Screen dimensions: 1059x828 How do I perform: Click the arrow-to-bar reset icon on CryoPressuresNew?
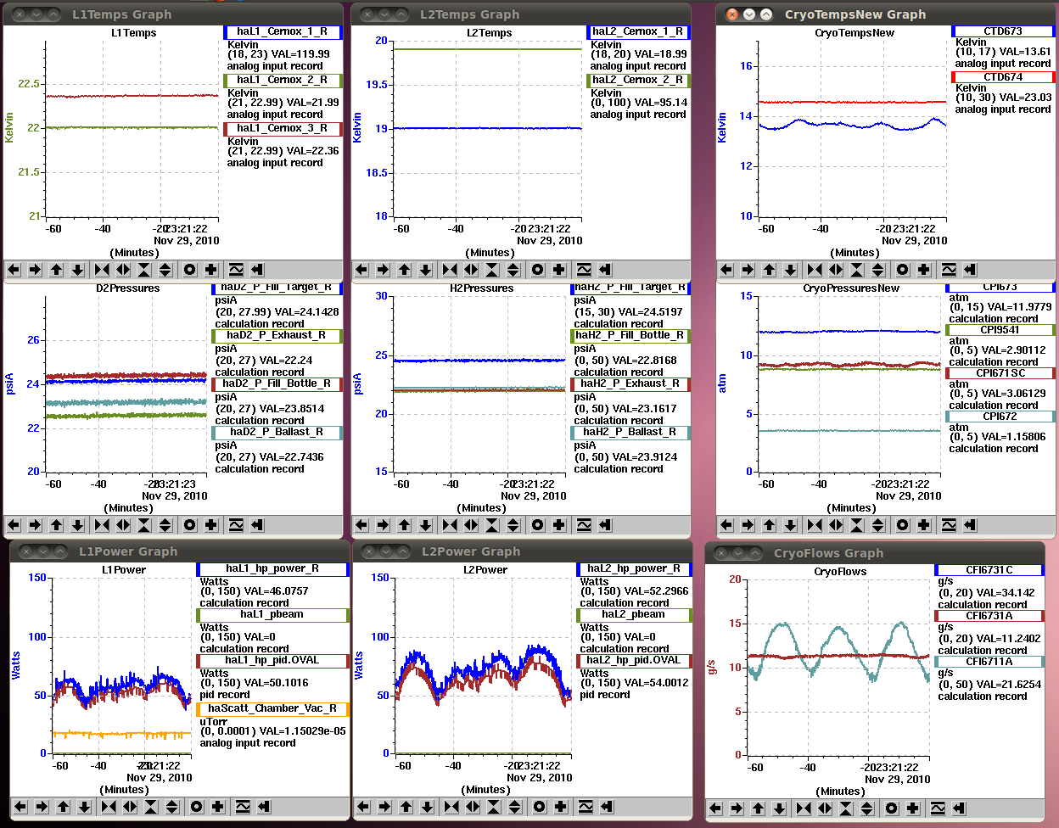pyautogui.click(x=970, y=525)
